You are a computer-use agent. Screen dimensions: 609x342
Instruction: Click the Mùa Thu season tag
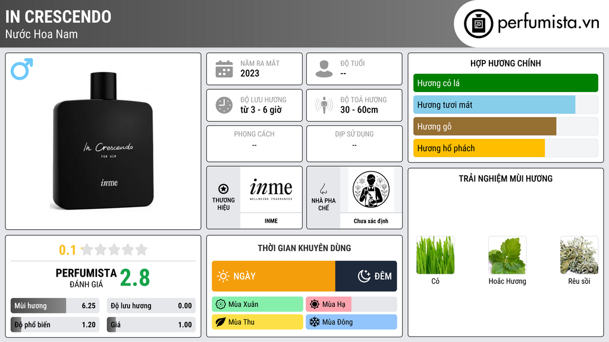pos(257,322)
